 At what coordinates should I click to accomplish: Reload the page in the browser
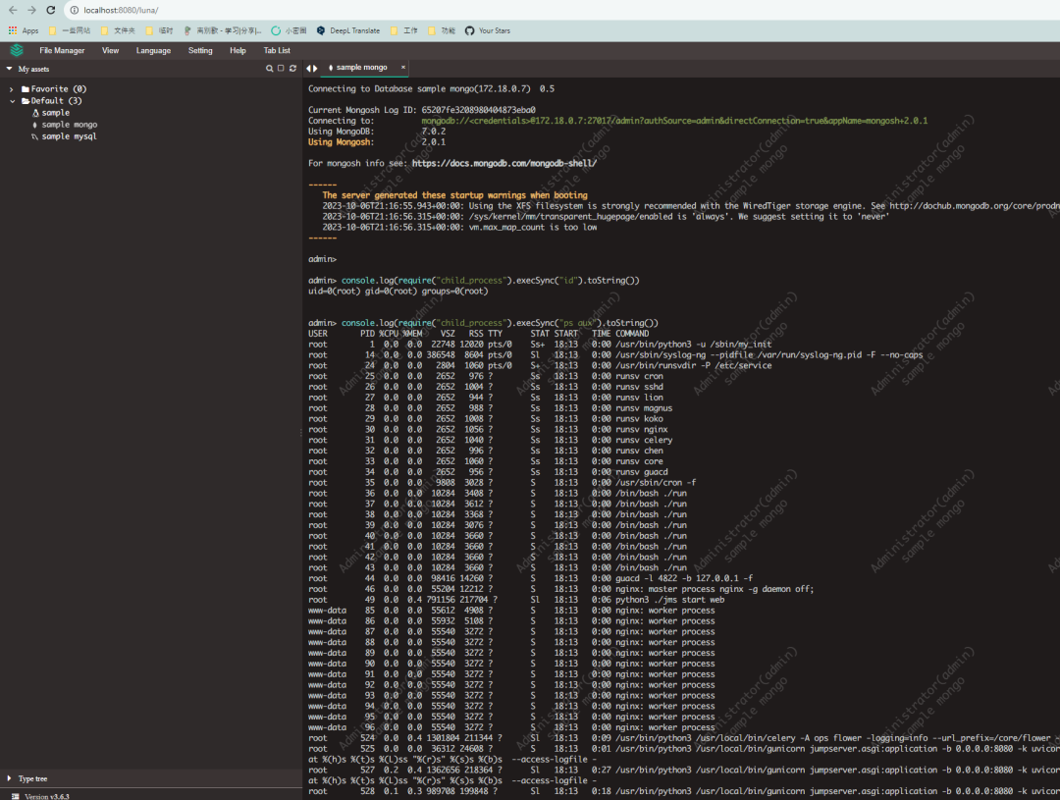point(51,10)
